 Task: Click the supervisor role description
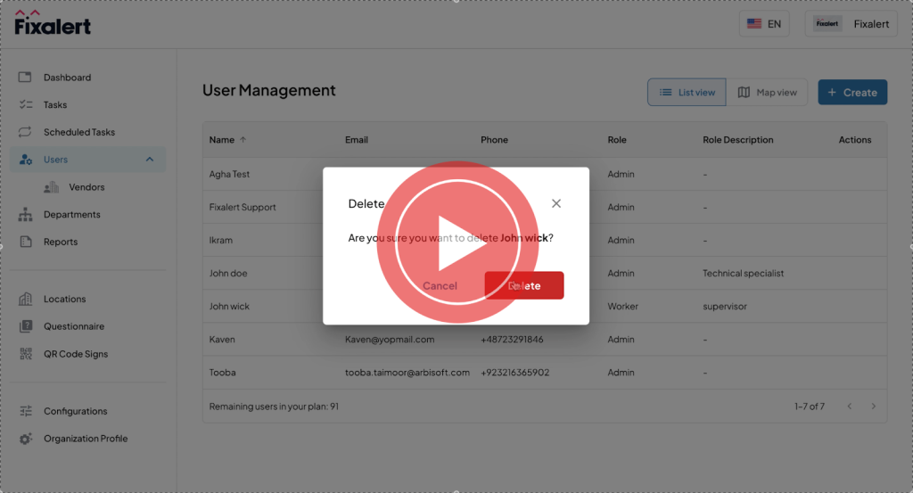724,306
